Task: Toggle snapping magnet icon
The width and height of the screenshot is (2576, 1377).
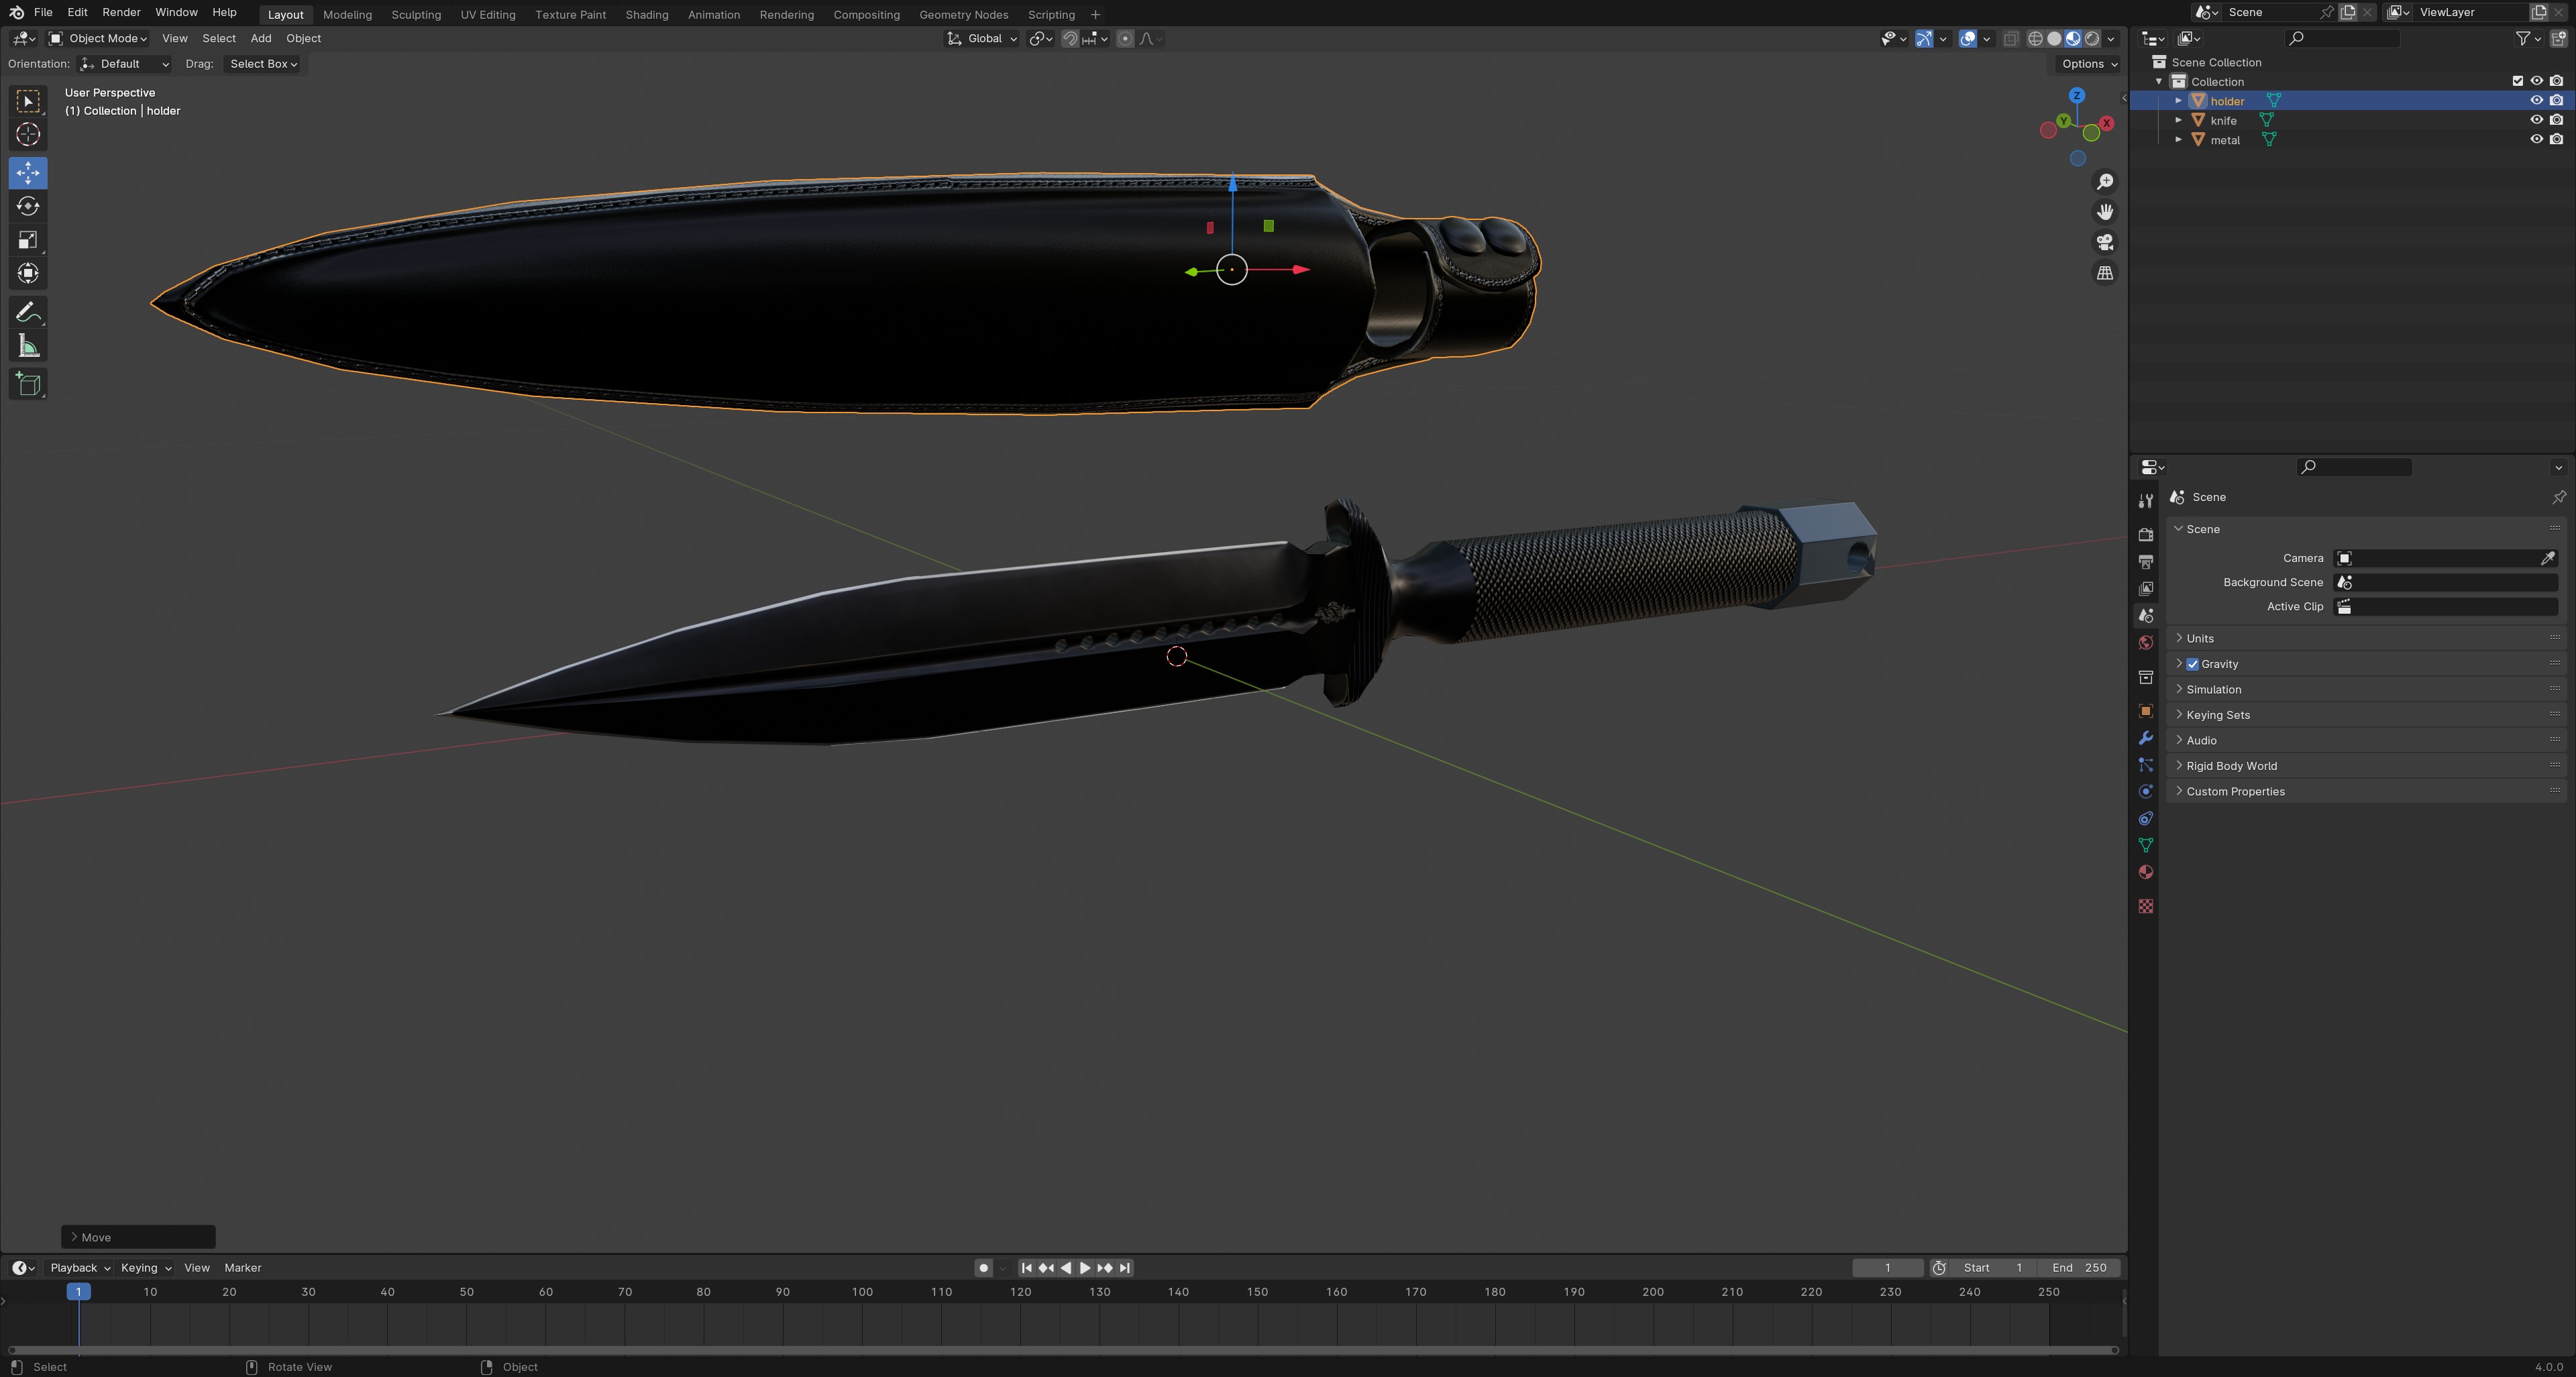Action: click(x=1070, y=38)
